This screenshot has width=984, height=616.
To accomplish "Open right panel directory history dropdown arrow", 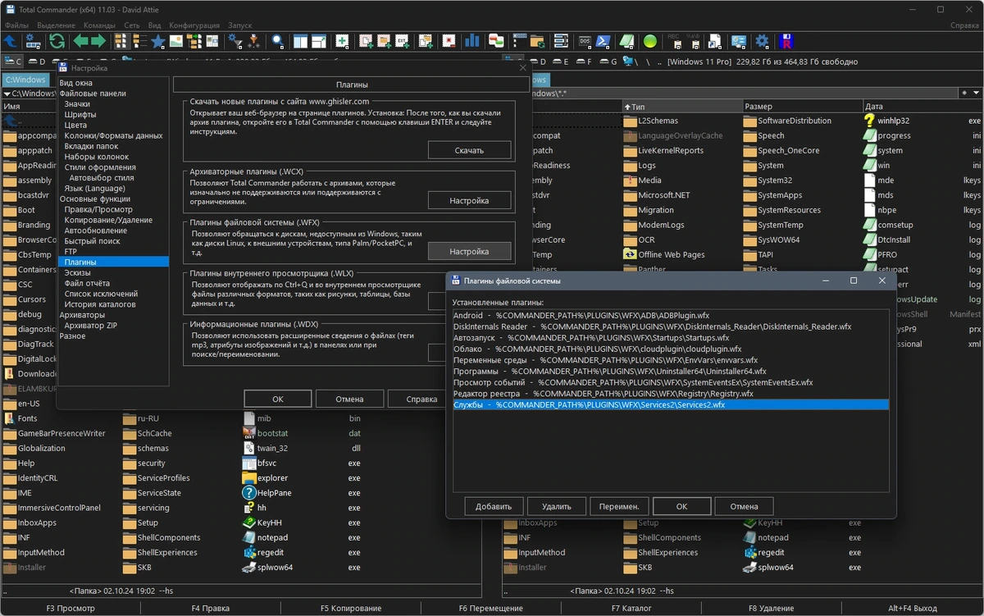I will tap(975, 94).
